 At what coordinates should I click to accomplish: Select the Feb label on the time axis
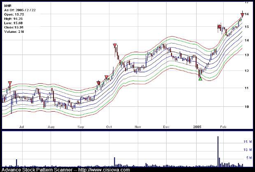tap(223, 127)
